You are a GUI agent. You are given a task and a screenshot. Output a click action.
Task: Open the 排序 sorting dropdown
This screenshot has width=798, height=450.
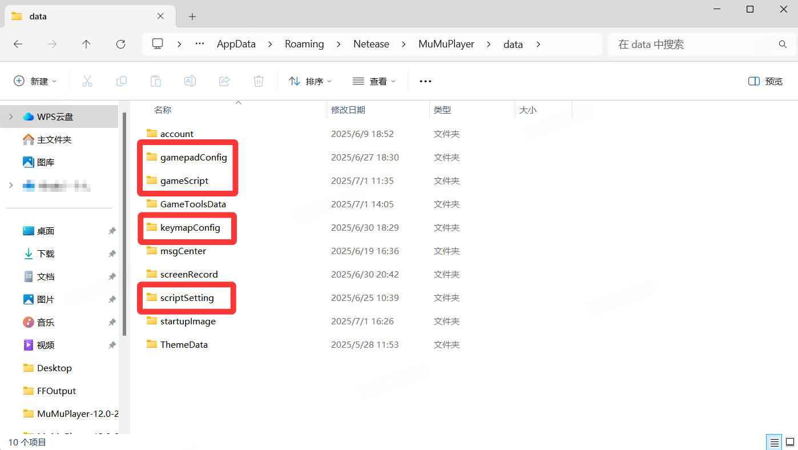310,81
